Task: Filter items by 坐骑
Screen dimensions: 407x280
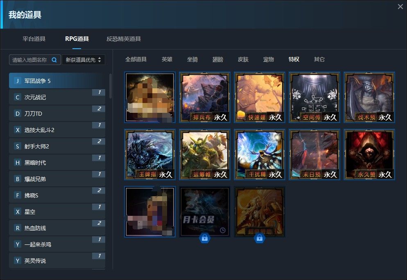Action: pyautogui.click(x=192, y=59)
